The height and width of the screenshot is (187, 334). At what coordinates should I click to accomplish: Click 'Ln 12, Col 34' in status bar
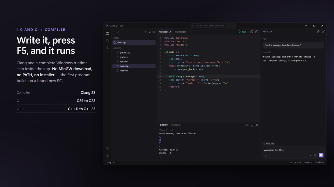click(x=295, y=163)
